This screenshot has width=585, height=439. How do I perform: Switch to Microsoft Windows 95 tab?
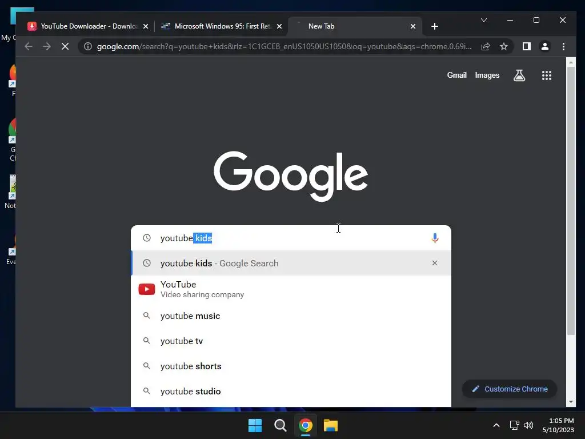tap(222, 26)
